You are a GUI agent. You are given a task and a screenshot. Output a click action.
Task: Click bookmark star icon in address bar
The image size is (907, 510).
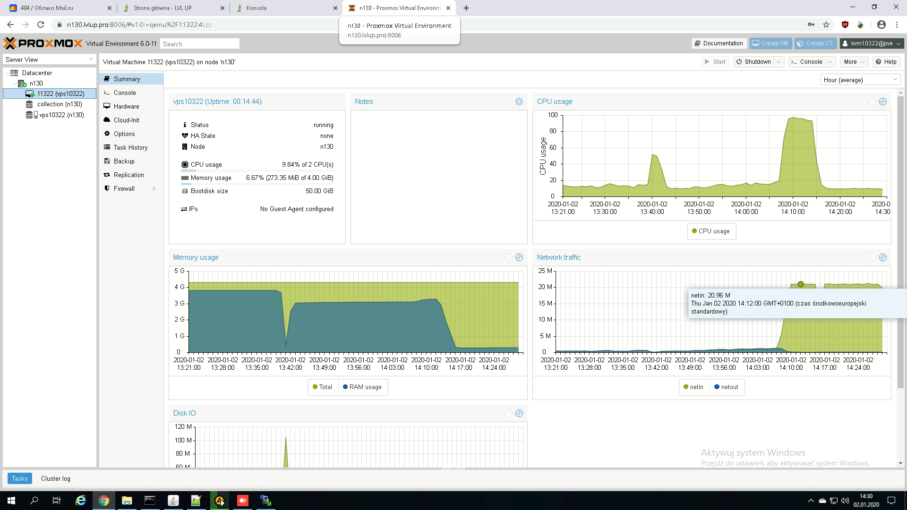tap(826, 25)
